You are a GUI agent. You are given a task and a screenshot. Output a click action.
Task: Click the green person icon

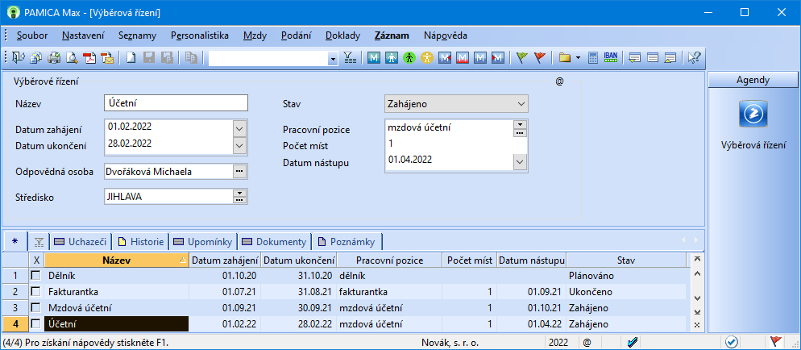[409, 58]
